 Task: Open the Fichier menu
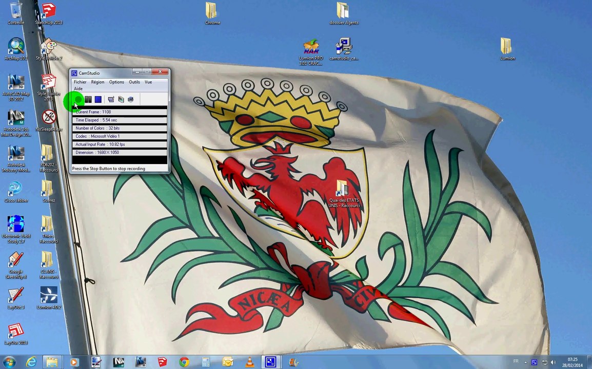tap(80, 82)
